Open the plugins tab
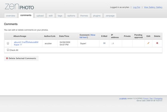 [x=97, y=16]
